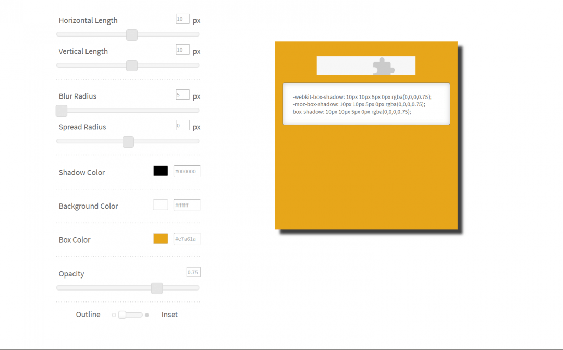Click the Inset label
The width and height of the screenshot is (563, 350).
tap(169, 315)
